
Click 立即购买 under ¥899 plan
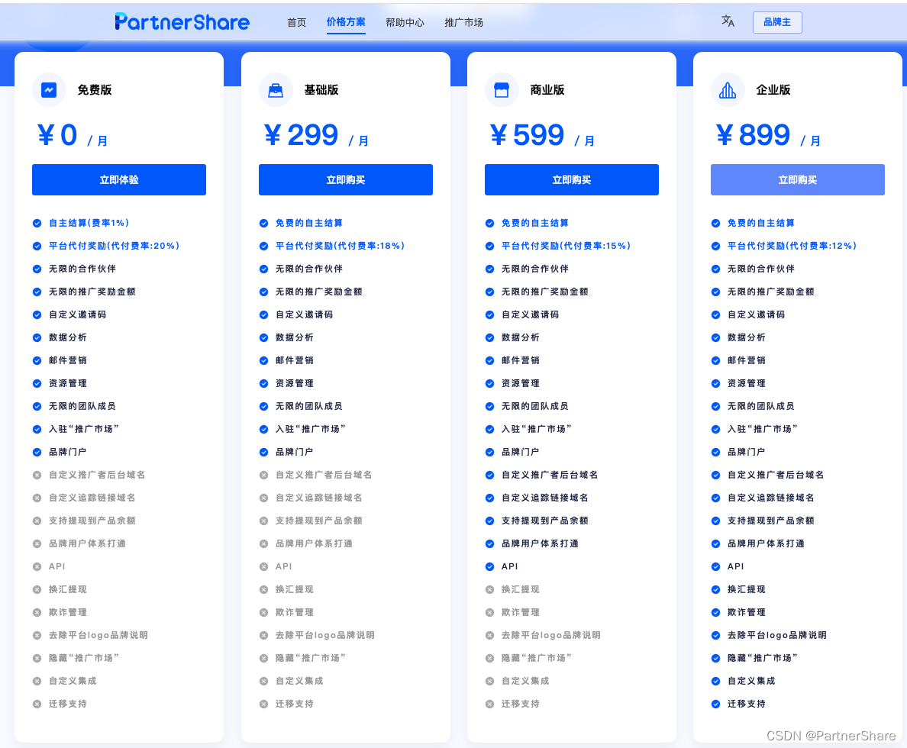798,180
